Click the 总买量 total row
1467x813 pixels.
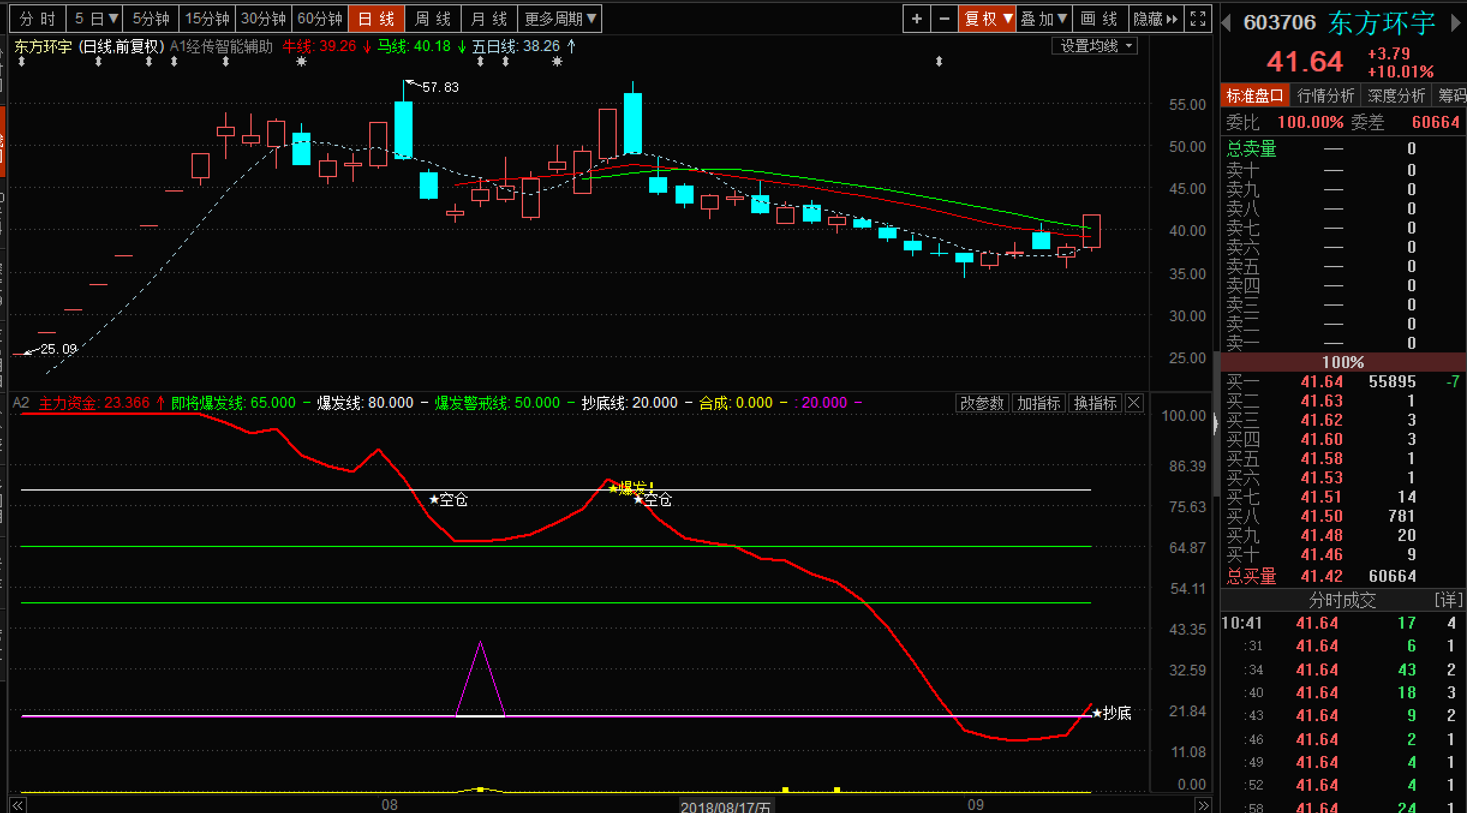tap(1343, 576)
